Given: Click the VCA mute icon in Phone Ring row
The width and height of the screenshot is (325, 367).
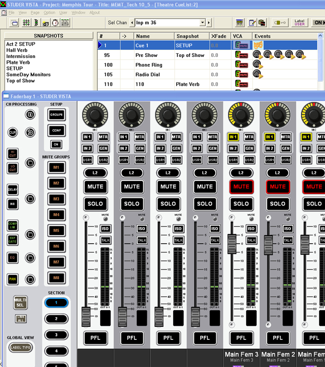Looking at the screenshot, I should click(x=242, y=65).
